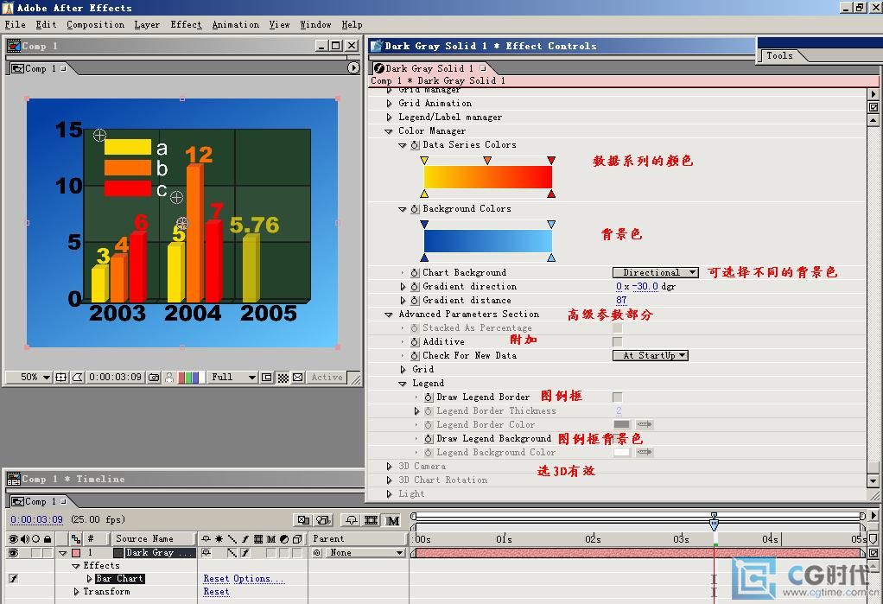Click the wireframe interactions button in Timeline

tap(303, 520)
